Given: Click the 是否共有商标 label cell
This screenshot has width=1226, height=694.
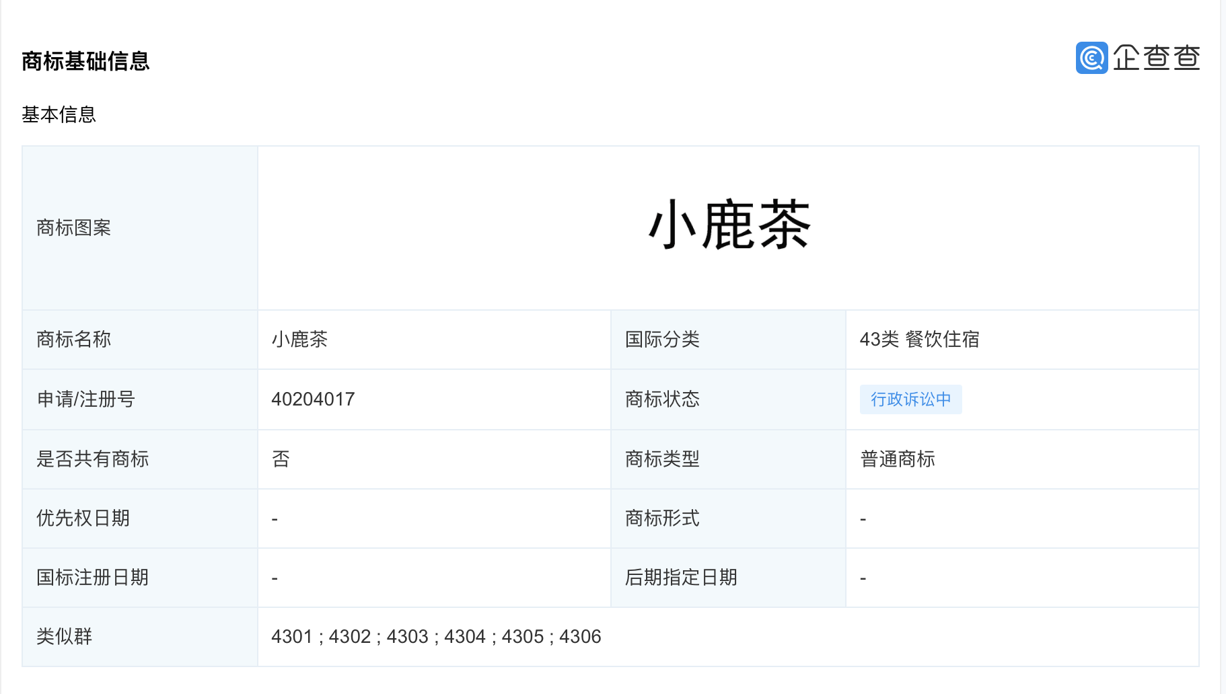Looking at the screenshot, I should pyautogui.click(x=140, y=459).
